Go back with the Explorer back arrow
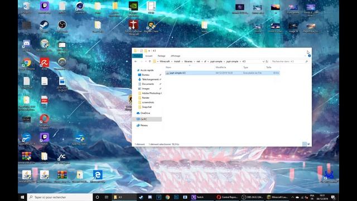 136,61
